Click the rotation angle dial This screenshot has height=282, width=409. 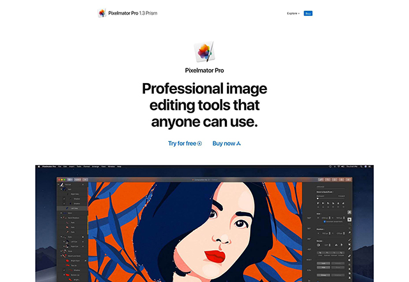pos(318,245)
